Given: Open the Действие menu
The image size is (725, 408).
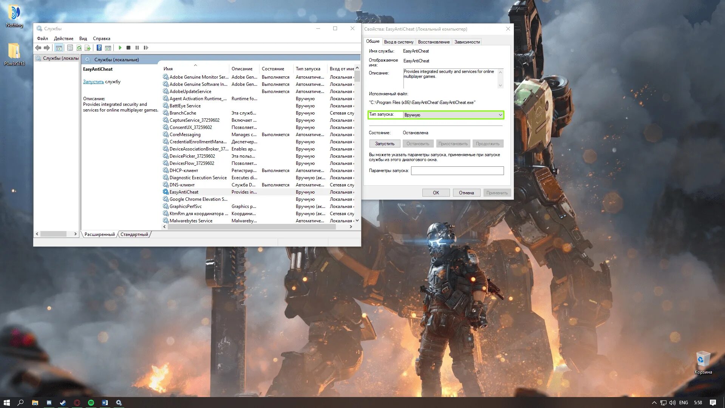Looking at the screenshot, I should [x=63, y=39].
